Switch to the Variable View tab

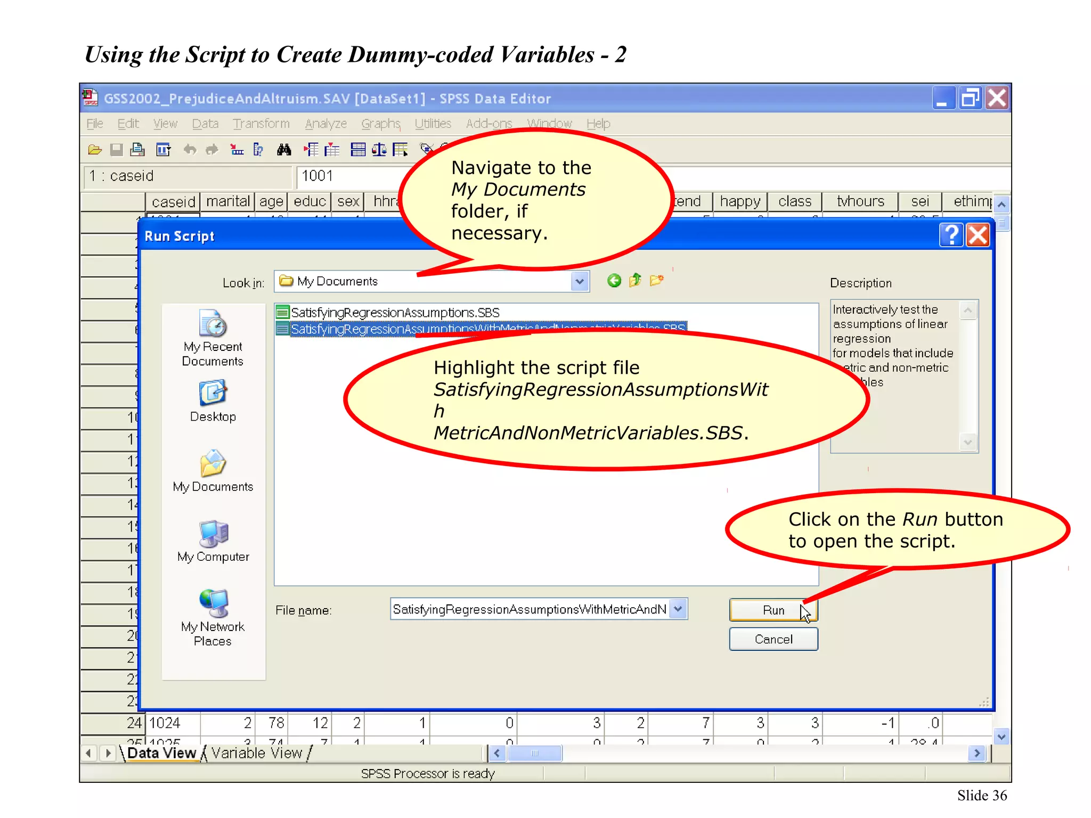(x=257, y=752)
